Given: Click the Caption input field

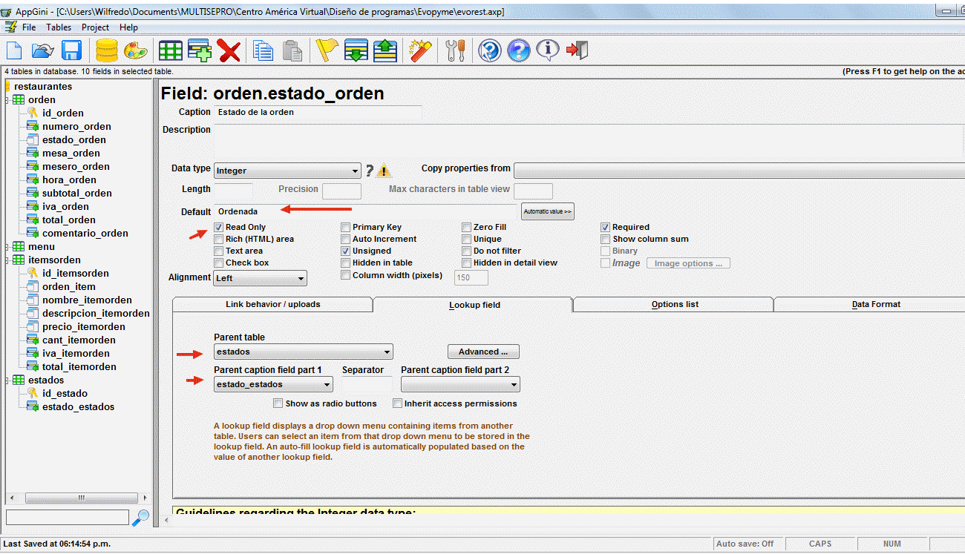Looking at the screenshot, I should coord(318,113).
